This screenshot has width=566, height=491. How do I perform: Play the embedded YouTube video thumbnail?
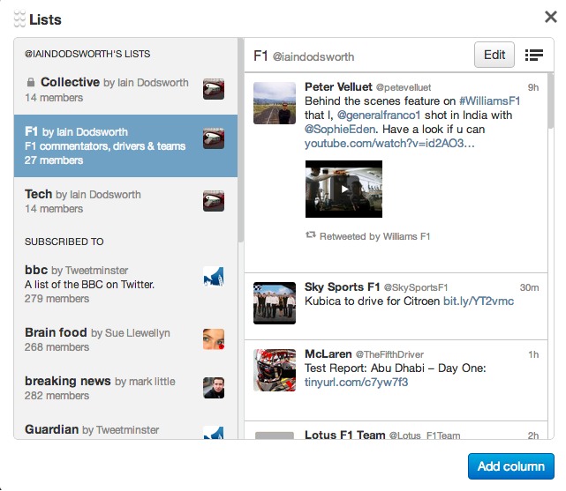[x=343, y=189]
